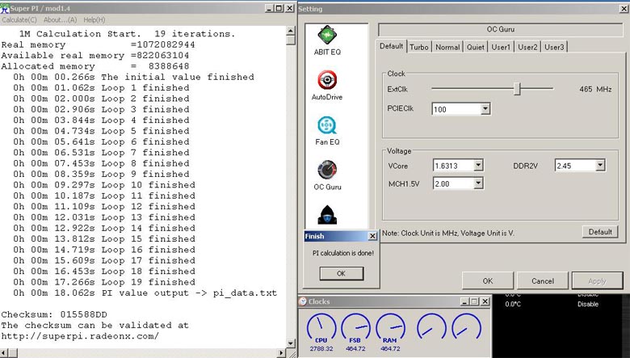Click the Clocks window title icon

303,301
